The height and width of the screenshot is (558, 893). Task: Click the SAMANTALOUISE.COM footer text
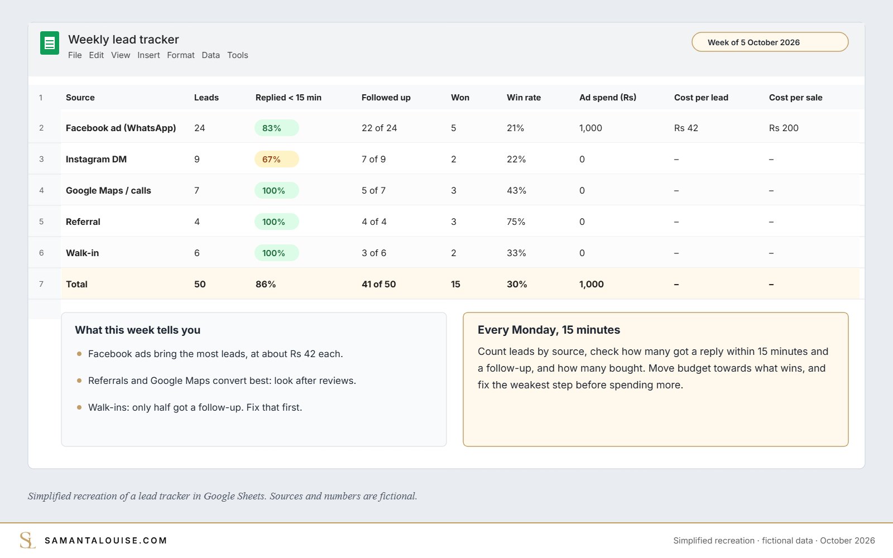pos(106,540)
